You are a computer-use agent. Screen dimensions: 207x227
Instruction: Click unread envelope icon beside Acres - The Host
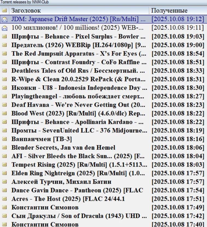pos(4,199)
